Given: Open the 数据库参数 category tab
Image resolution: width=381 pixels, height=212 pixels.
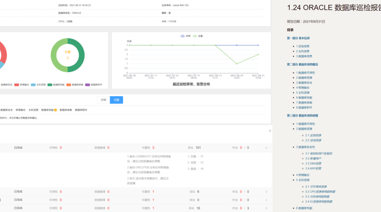Looking at the screenshot, I should coord(66,110).
